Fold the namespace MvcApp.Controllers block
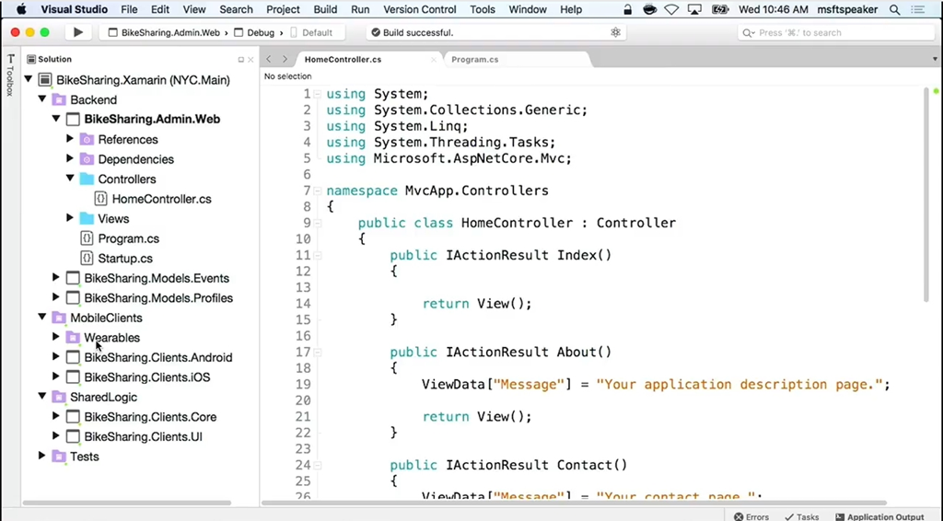 tap(317, 191)
